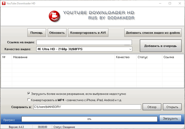
Task: Click the № column header
Action: point(6,57)
